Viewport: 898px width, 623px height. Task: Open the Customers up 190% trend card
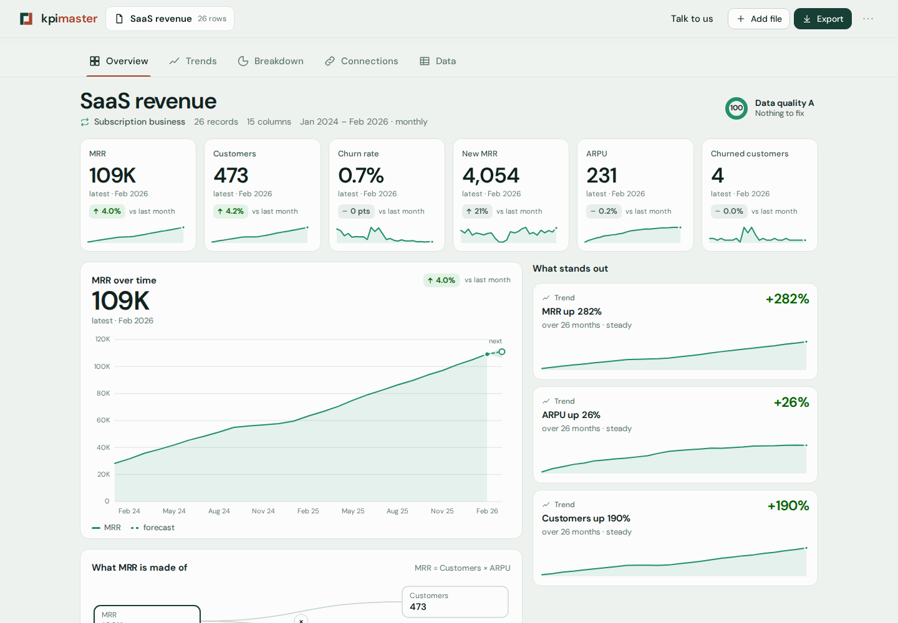[675, 538]
